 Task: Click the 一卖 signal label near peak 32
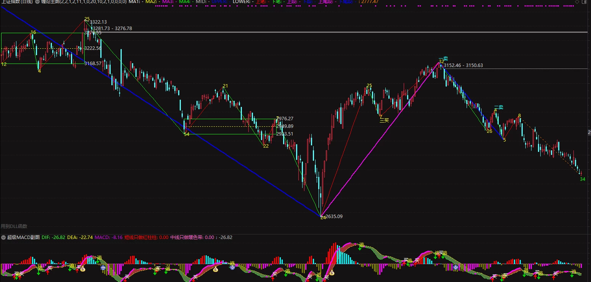click(443, 59)
